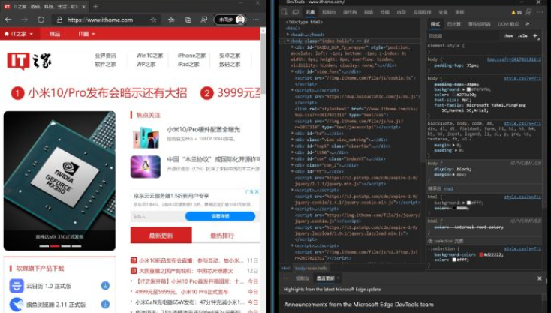Open the top.css source link in Styles
551x313 pixels.
point(514,59)
